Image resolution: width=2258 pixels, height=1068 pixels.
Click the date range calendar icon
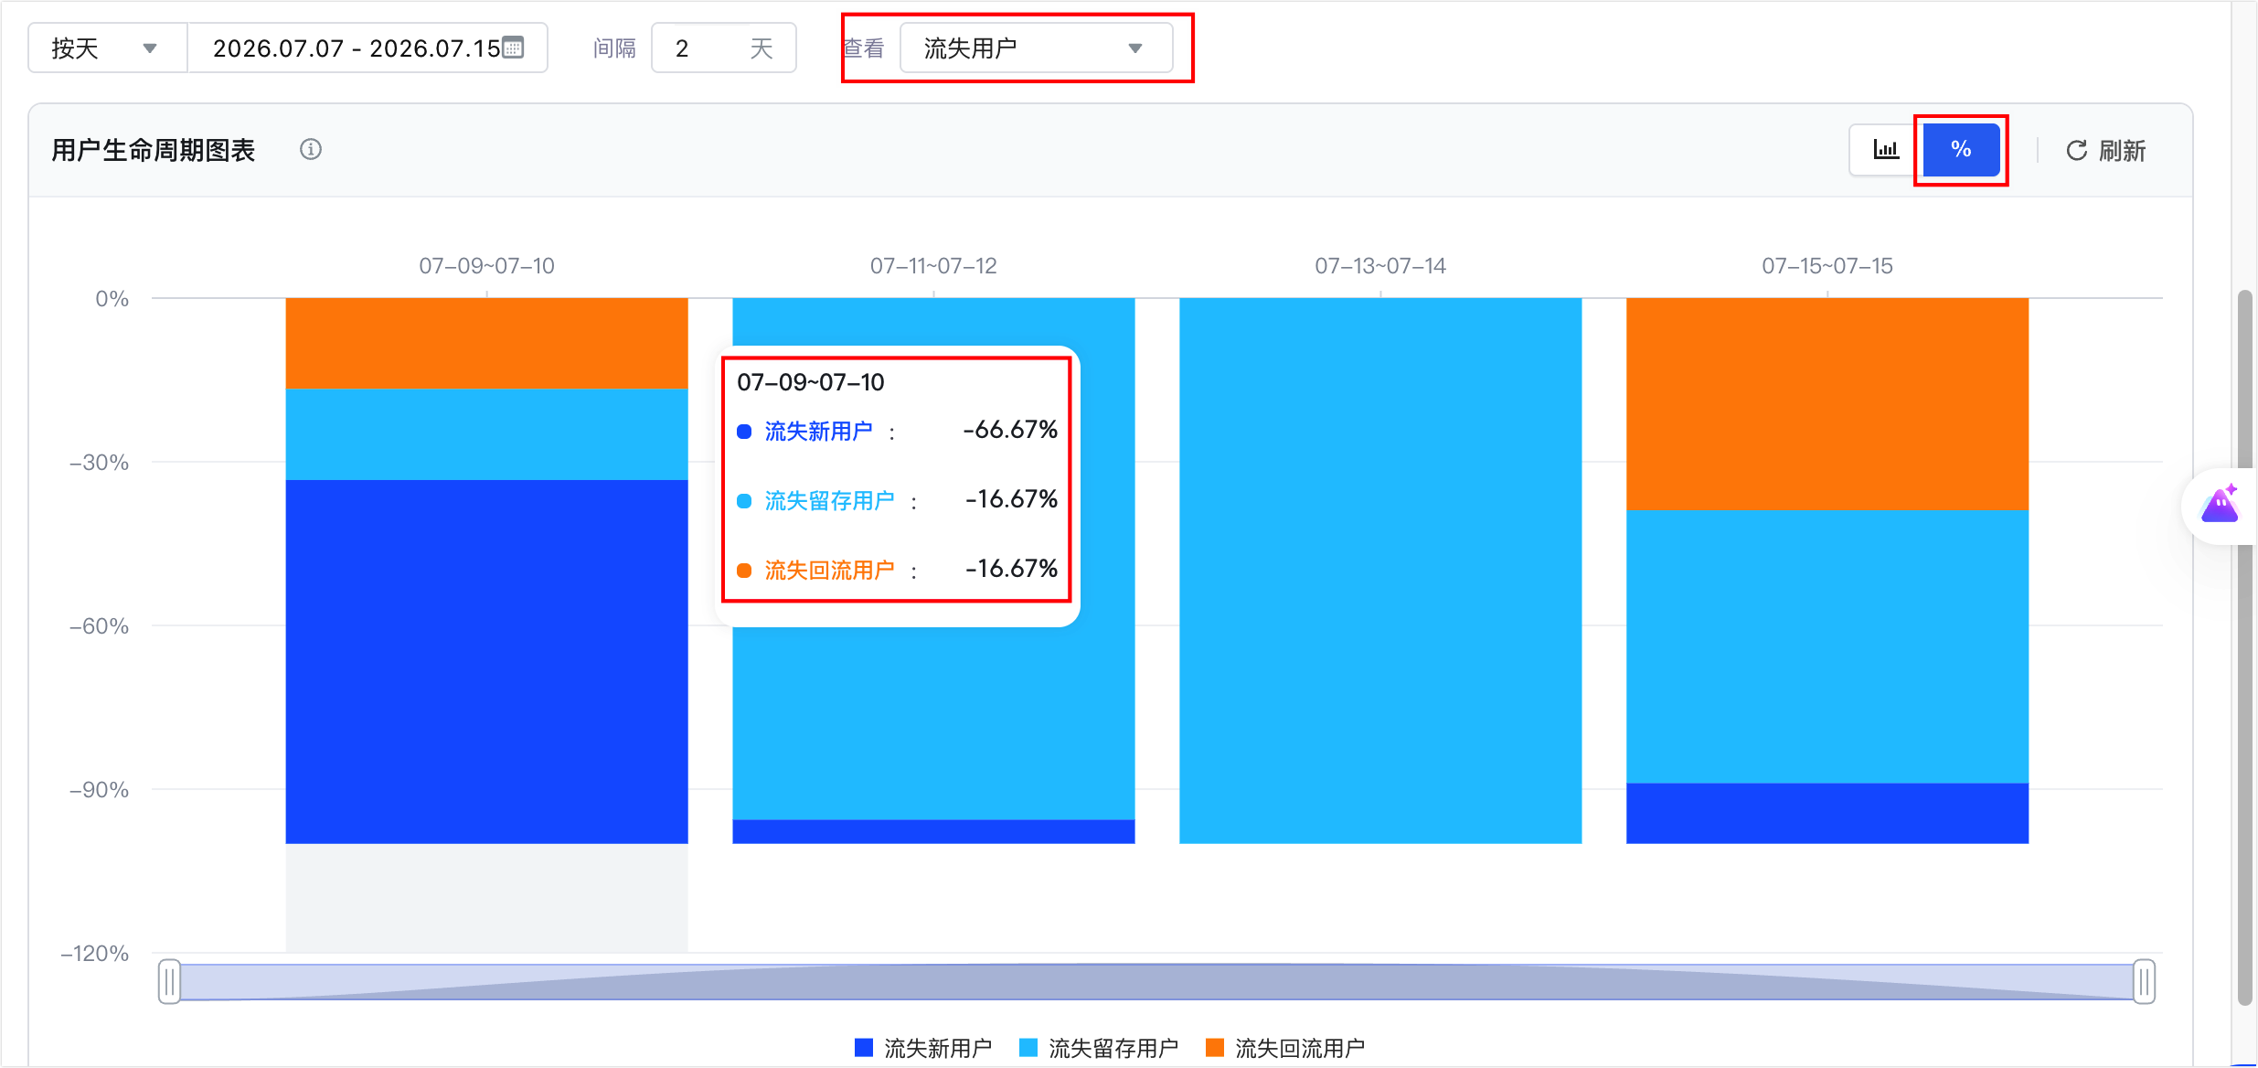click(513, 48)
